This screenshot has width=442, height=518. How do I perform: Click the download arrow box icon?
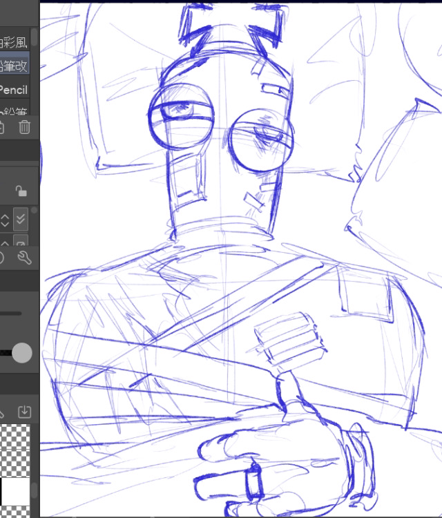coord(24,412)
